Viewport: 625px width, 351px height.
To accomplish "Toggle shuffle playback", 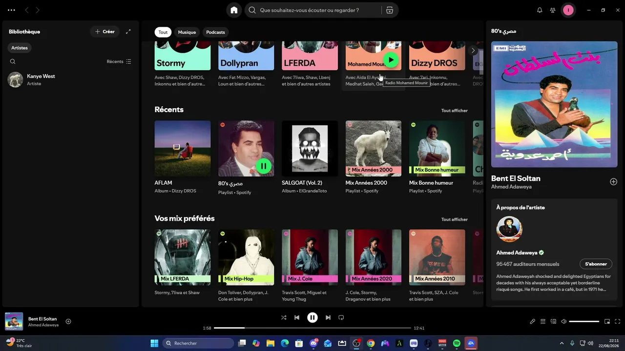I will [x=284, y=317].
